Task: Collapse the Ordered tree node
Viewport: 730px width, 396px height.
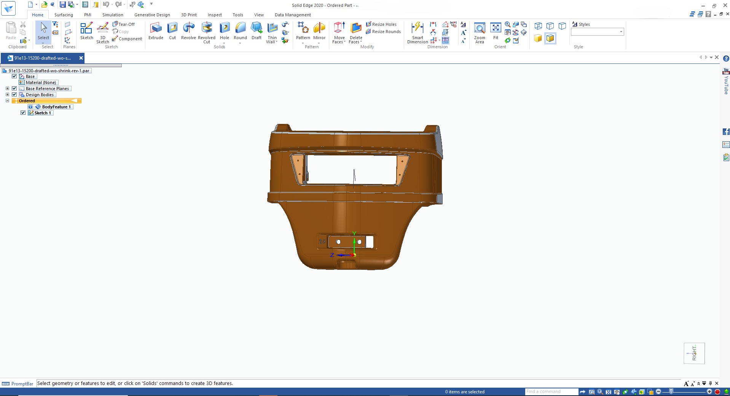Action: (x=7, y=101)
